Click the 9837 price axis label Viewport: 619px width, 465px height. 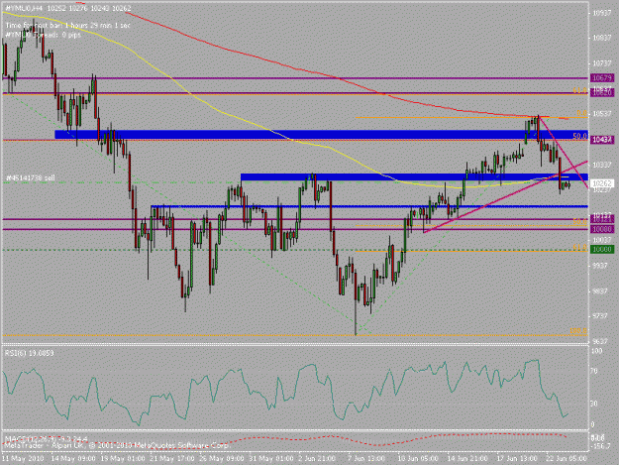point(601,291)
